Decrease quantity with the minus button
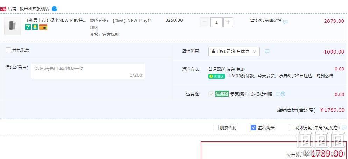The image size is (348, 159). pyautogui.click(x=205, y=22)
